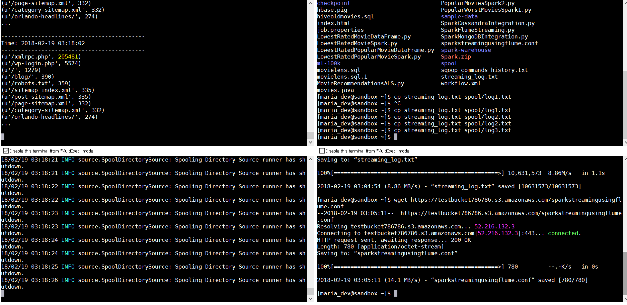Click the blue 'spark-warehouse' directory name
Viewport: 627px width, 305px height.
pos(466,50)
